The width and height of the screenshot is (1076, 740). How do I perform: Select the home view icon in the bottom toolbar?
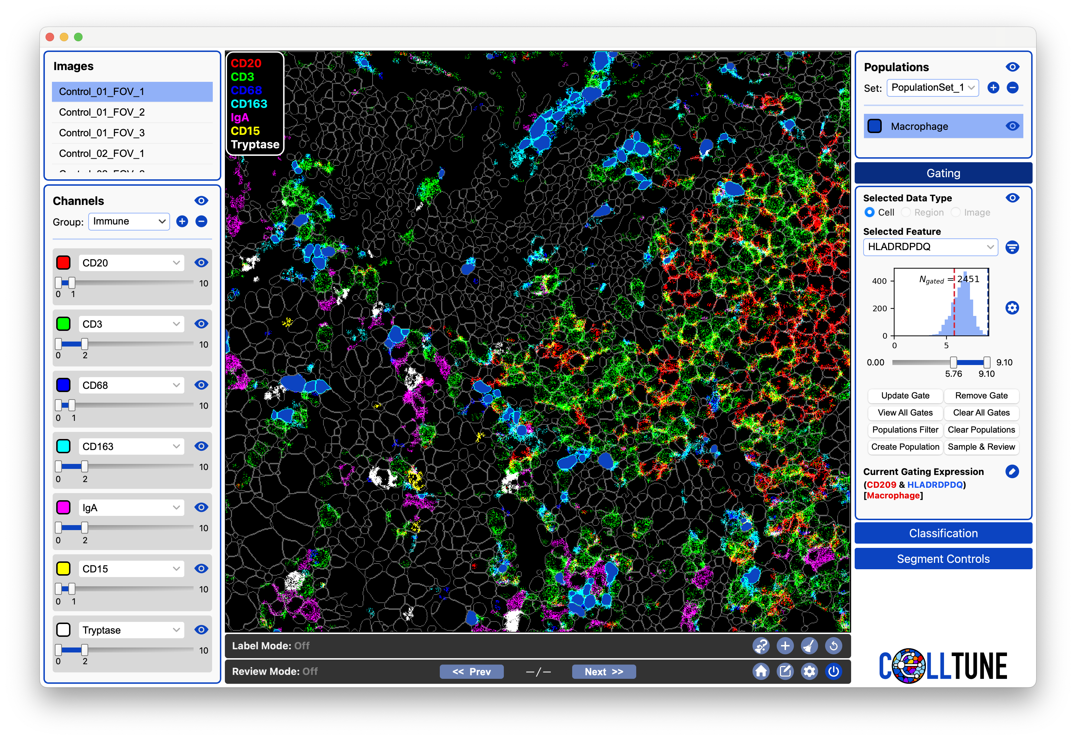[x=761, y=671]
